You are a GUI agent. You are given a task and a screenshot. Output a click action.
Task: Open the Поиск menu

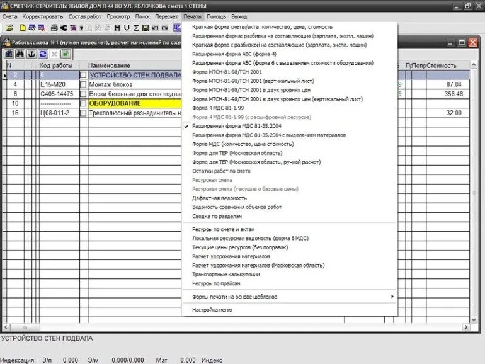pyautogui.click(x=142, y=17)
